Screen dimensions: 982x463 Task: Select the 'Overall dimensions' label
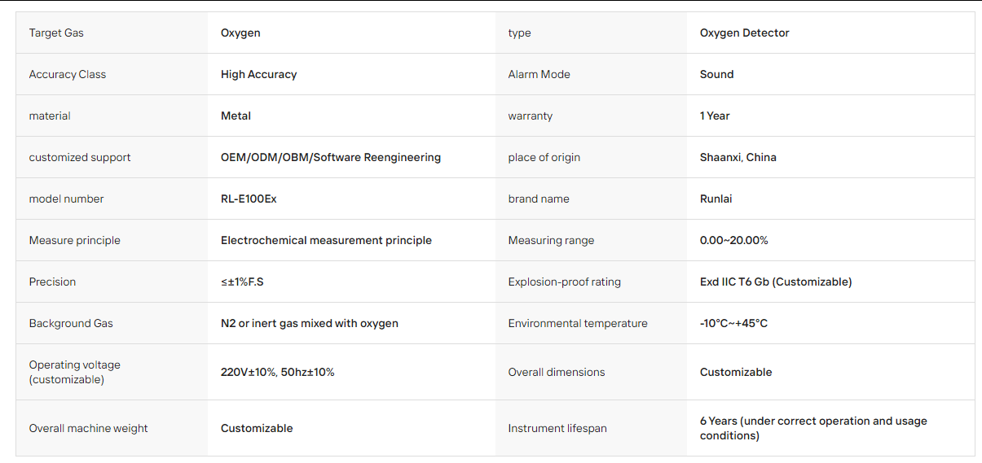tap(557, 373)
